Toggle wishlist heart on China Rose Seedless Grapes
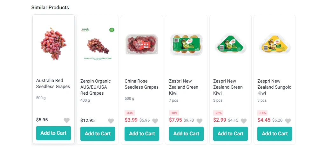The image size is (326, 148). (155, 121)
